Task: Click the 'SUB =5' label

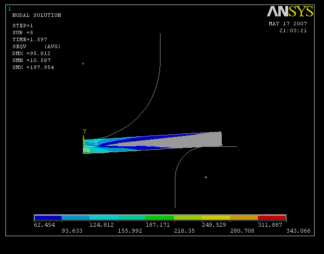Action: pyautogui.click(x=23, y=33)
